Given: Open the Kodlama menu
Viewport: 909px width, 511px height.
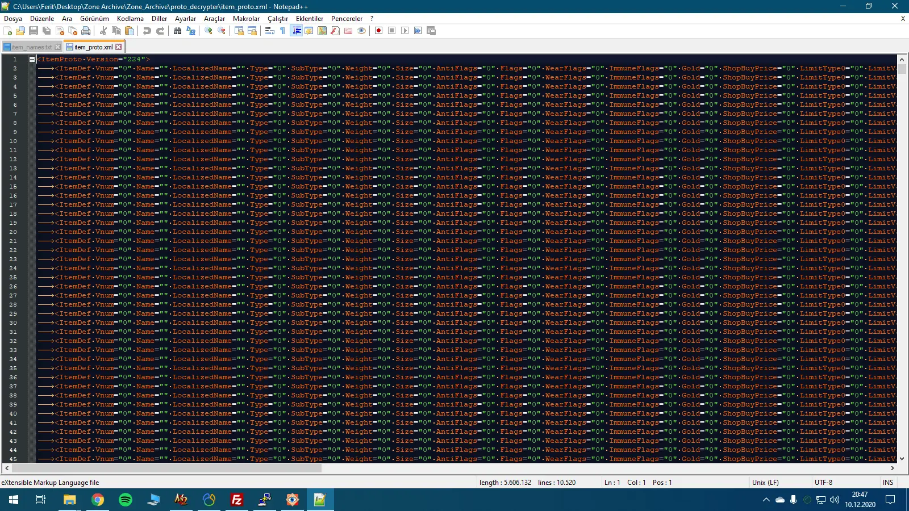Looking at the screenshot, I should (130, 19).
